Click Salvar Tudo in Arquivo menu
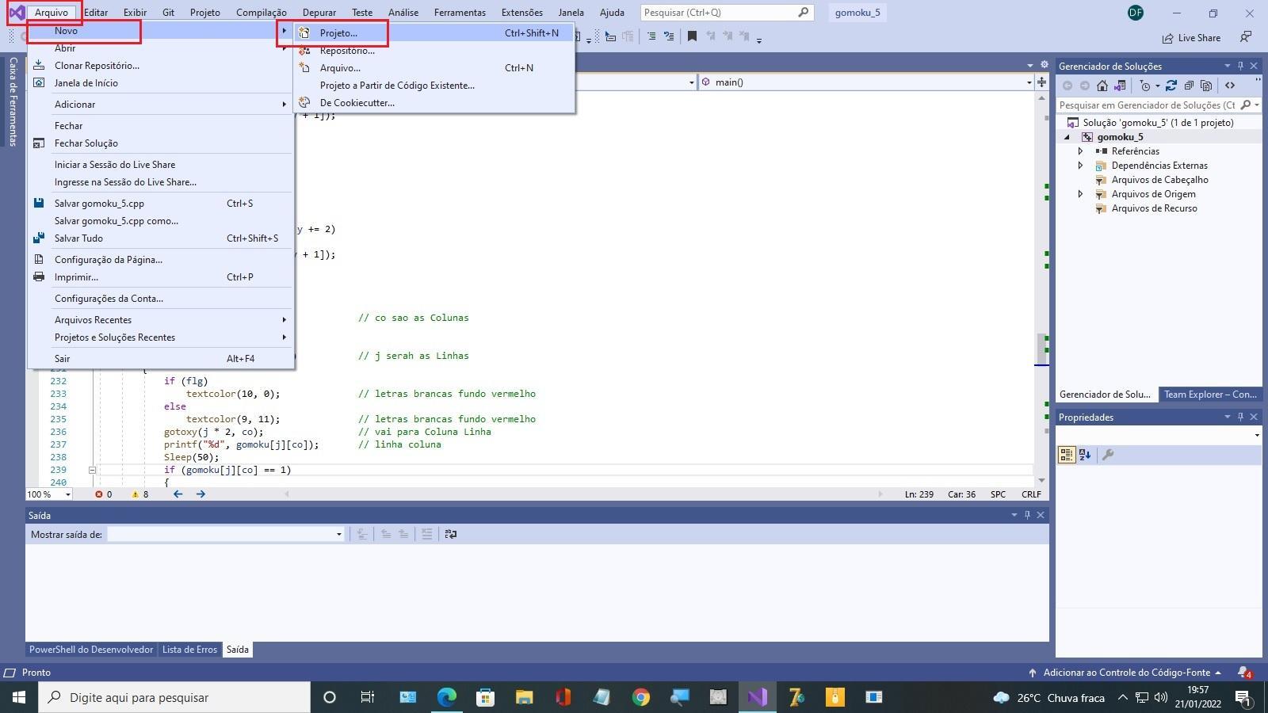The width and height of the screenshot is (1268, 713). [x=160, y=238]
